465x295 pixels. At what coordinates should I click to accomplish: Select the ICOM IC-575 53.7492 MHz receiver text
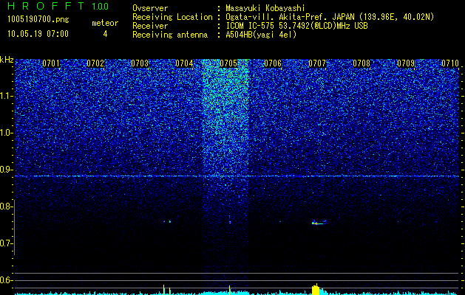[x=296, y=26]
